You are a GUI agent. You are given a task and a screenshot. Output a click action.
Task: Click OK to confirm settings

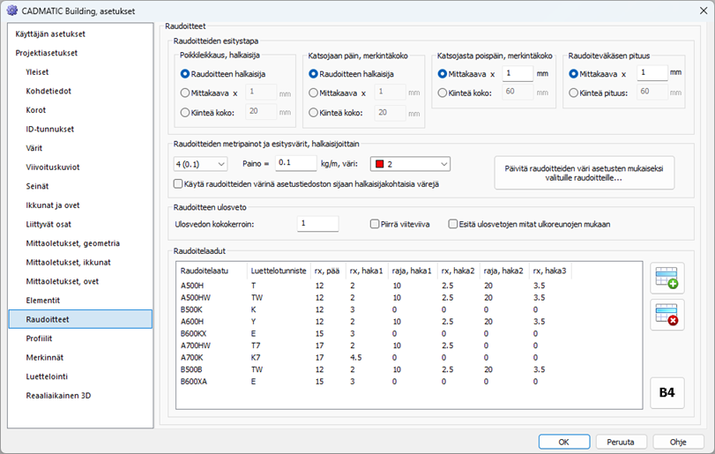pyautogui.click(x=564, y=442)
